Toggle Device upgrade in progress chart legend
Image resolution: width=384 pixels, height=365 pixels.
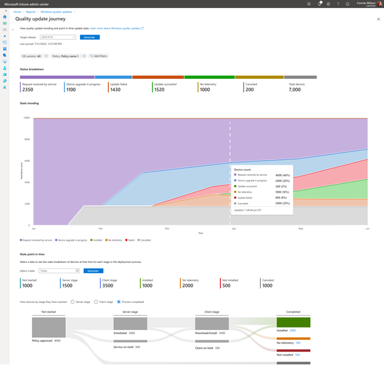click(x=71, y=240)
